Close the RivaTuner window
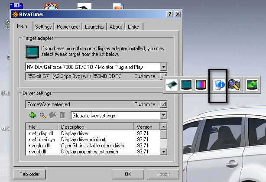This screenshot has width=266, height=182. [x=178, y=14]
